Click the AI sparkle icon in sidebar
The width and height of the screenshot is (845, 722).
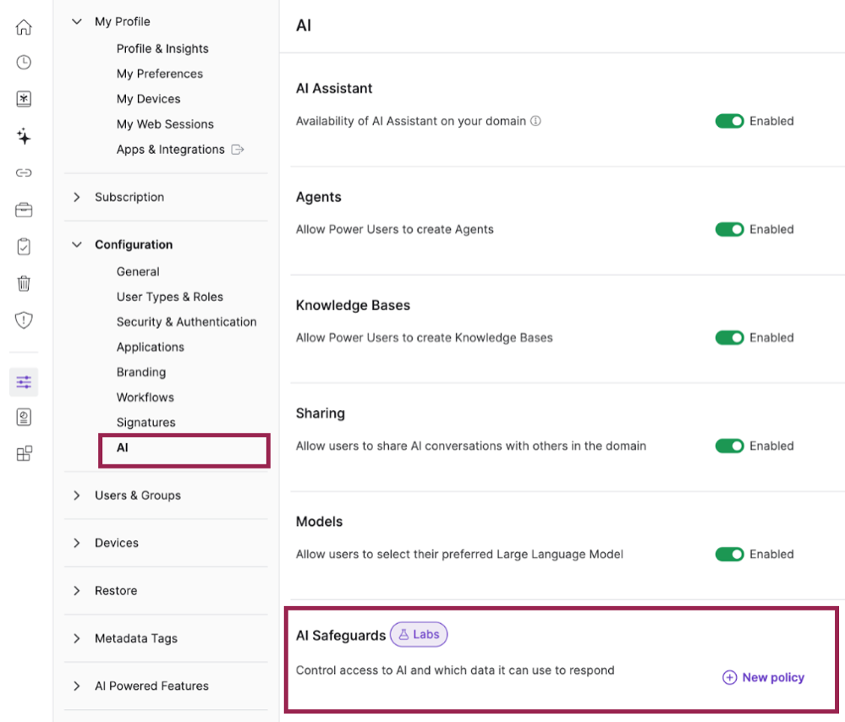[24, 136]
